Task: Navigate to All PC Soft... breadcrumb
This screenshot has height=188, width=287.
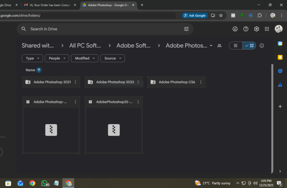Action: (85, 46)
